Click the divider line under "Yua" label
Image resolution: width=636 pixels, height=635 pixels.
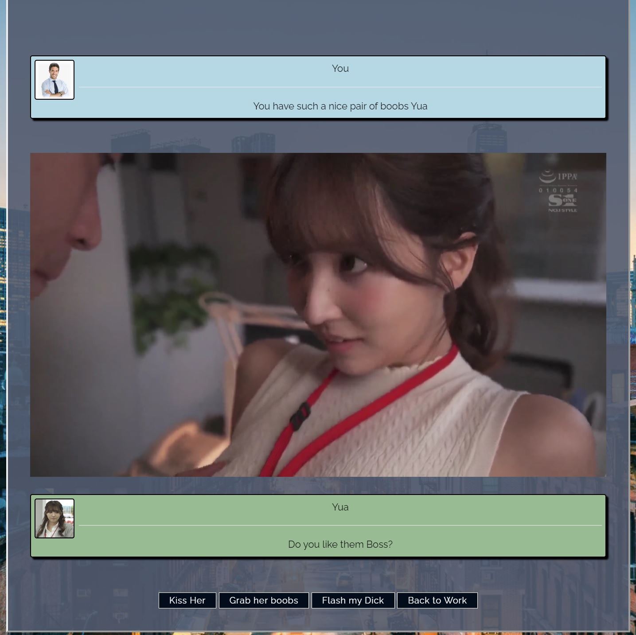340,526
